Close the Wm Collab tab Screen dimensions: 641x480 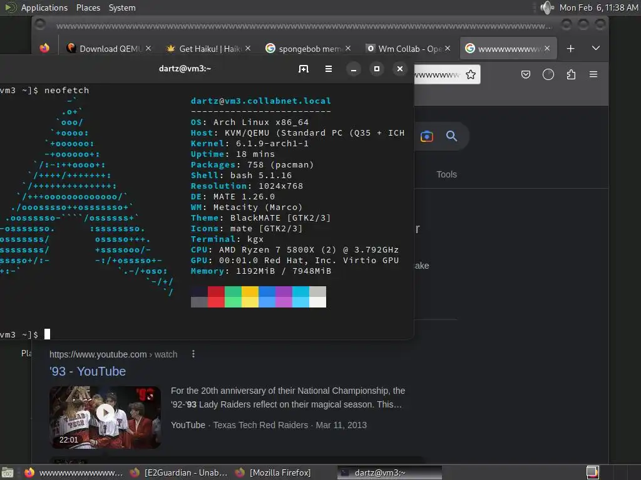(448, 49)
